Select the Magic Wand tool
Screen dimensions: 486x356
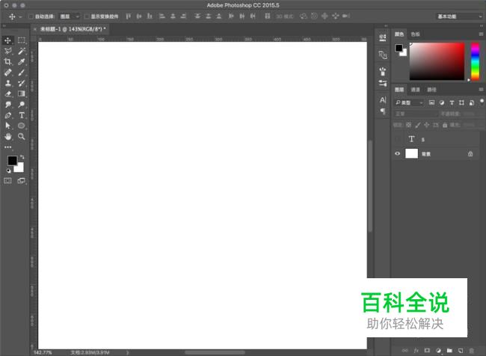click(22, 51)
